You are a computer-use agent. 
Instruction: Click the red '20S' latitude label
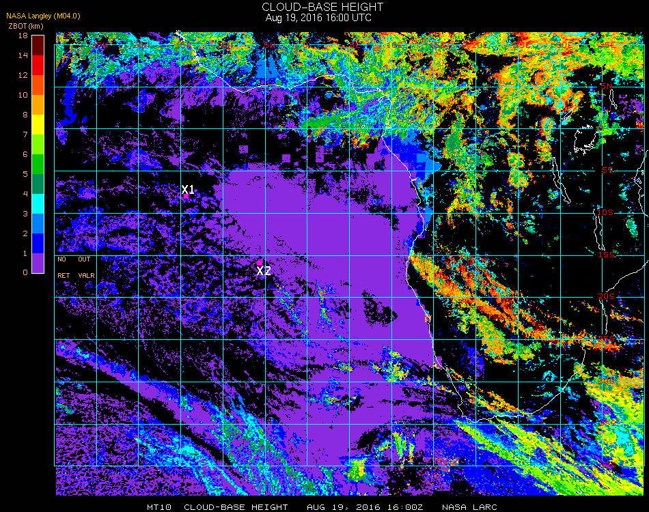[607, 297]
